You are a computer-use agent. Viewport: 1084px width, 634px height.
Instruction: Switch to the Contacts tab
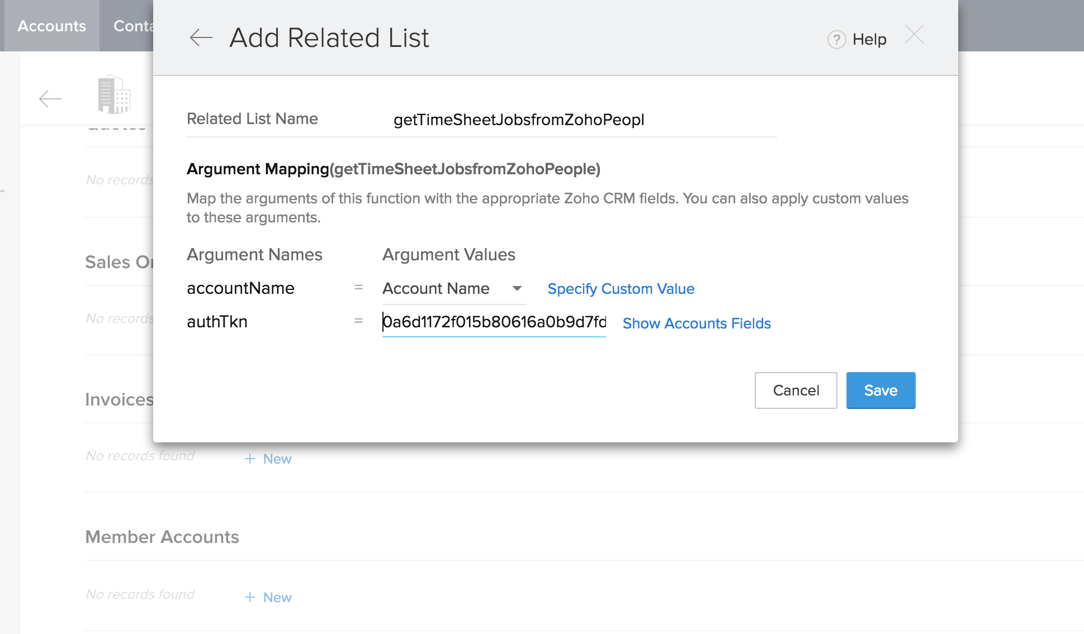(132, 26)
